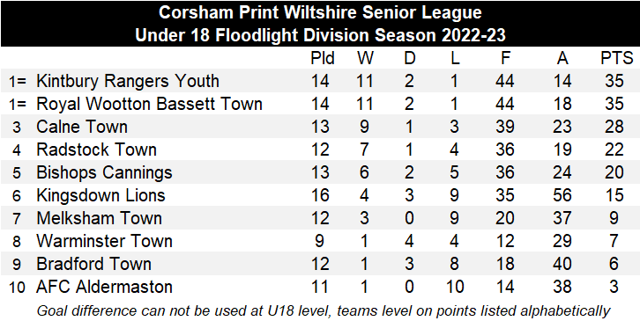Select the Kintbury Rangers Youth team name
The height and width of the screenshot is (321, 640).
128,81
